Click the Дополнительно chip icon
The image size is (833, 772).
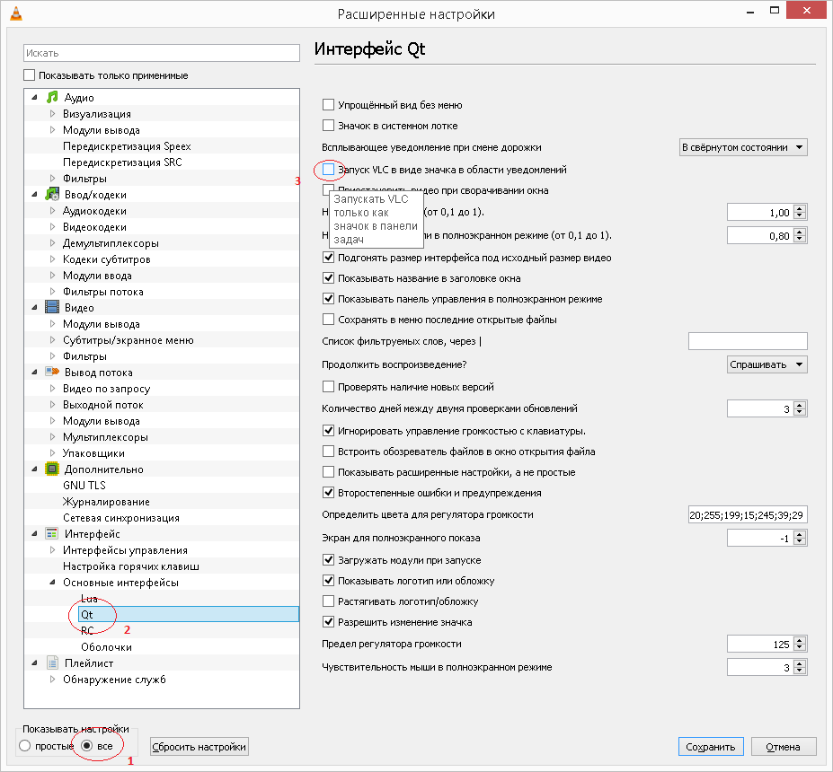[x=52, y=469]
